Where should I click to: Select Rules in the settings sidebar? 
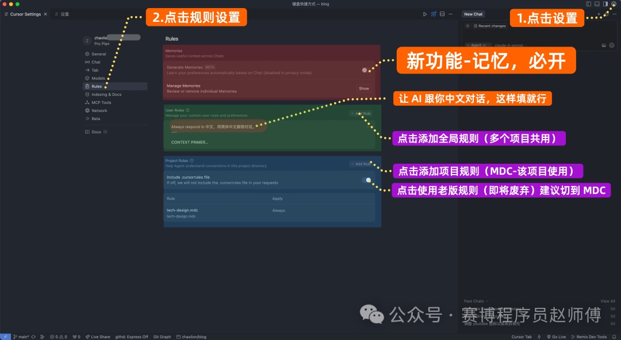(x=115, y=86)
